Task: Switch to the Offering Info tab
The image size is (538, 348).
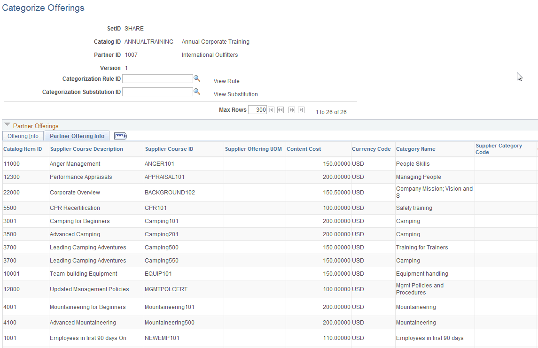Action: (23, 136)
